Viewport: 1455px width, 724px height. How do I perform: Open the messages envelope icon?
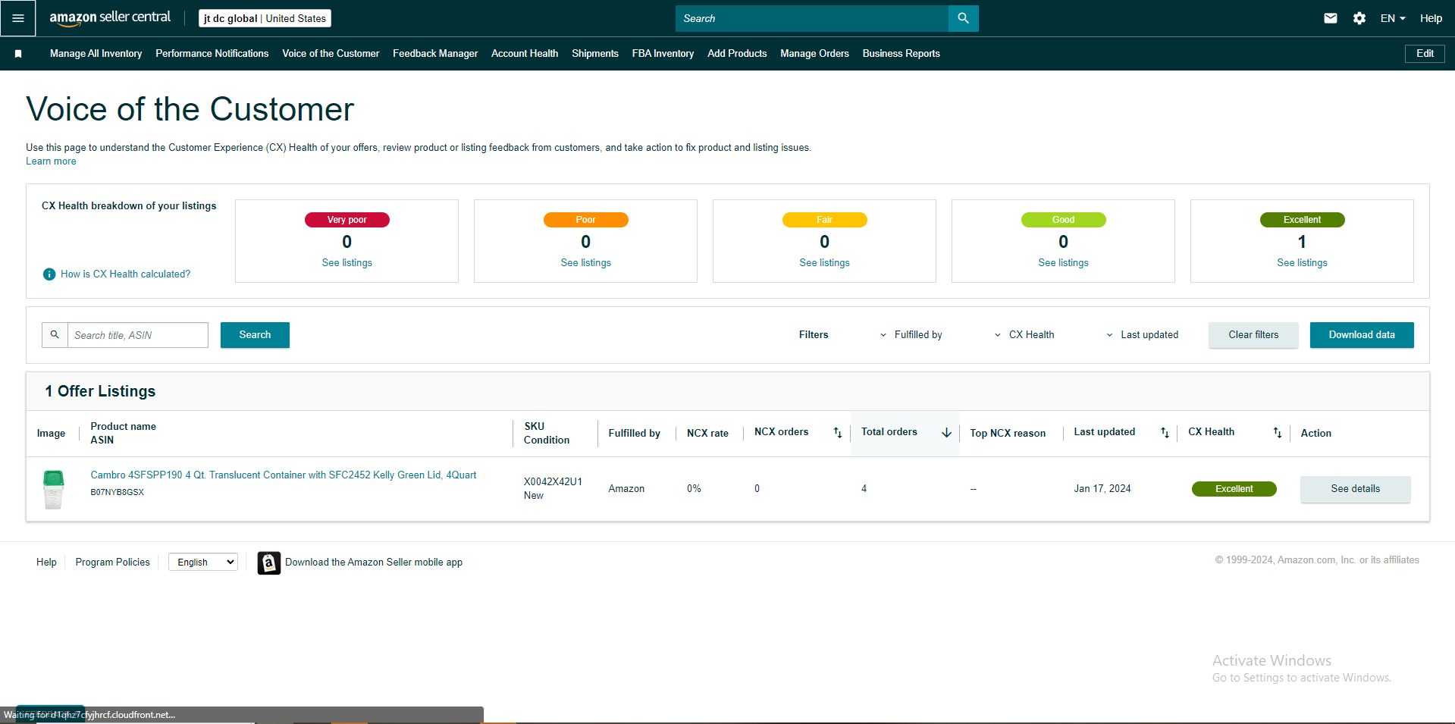[1331, 18]
